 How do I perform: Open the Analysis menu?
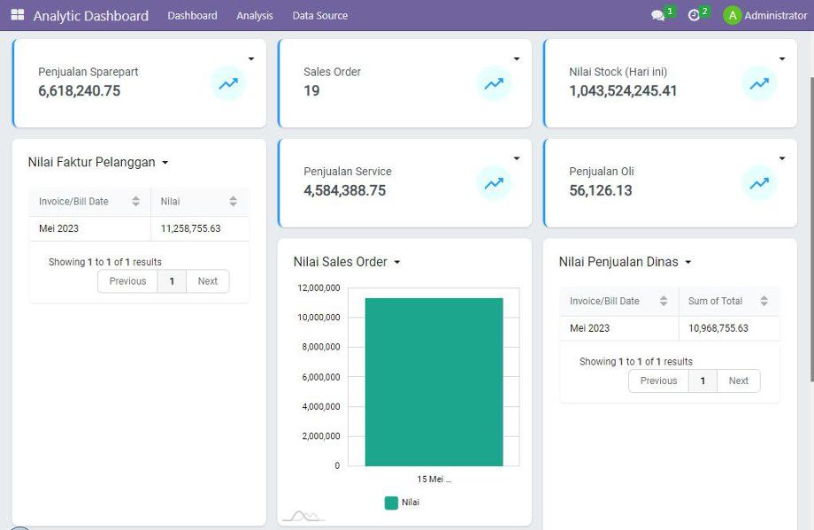(255, 15)
